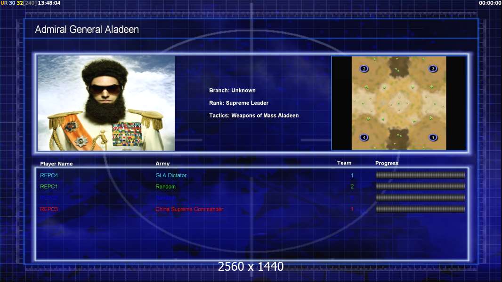
Task: Select start position 1 on the map
Action: (433, 138)
